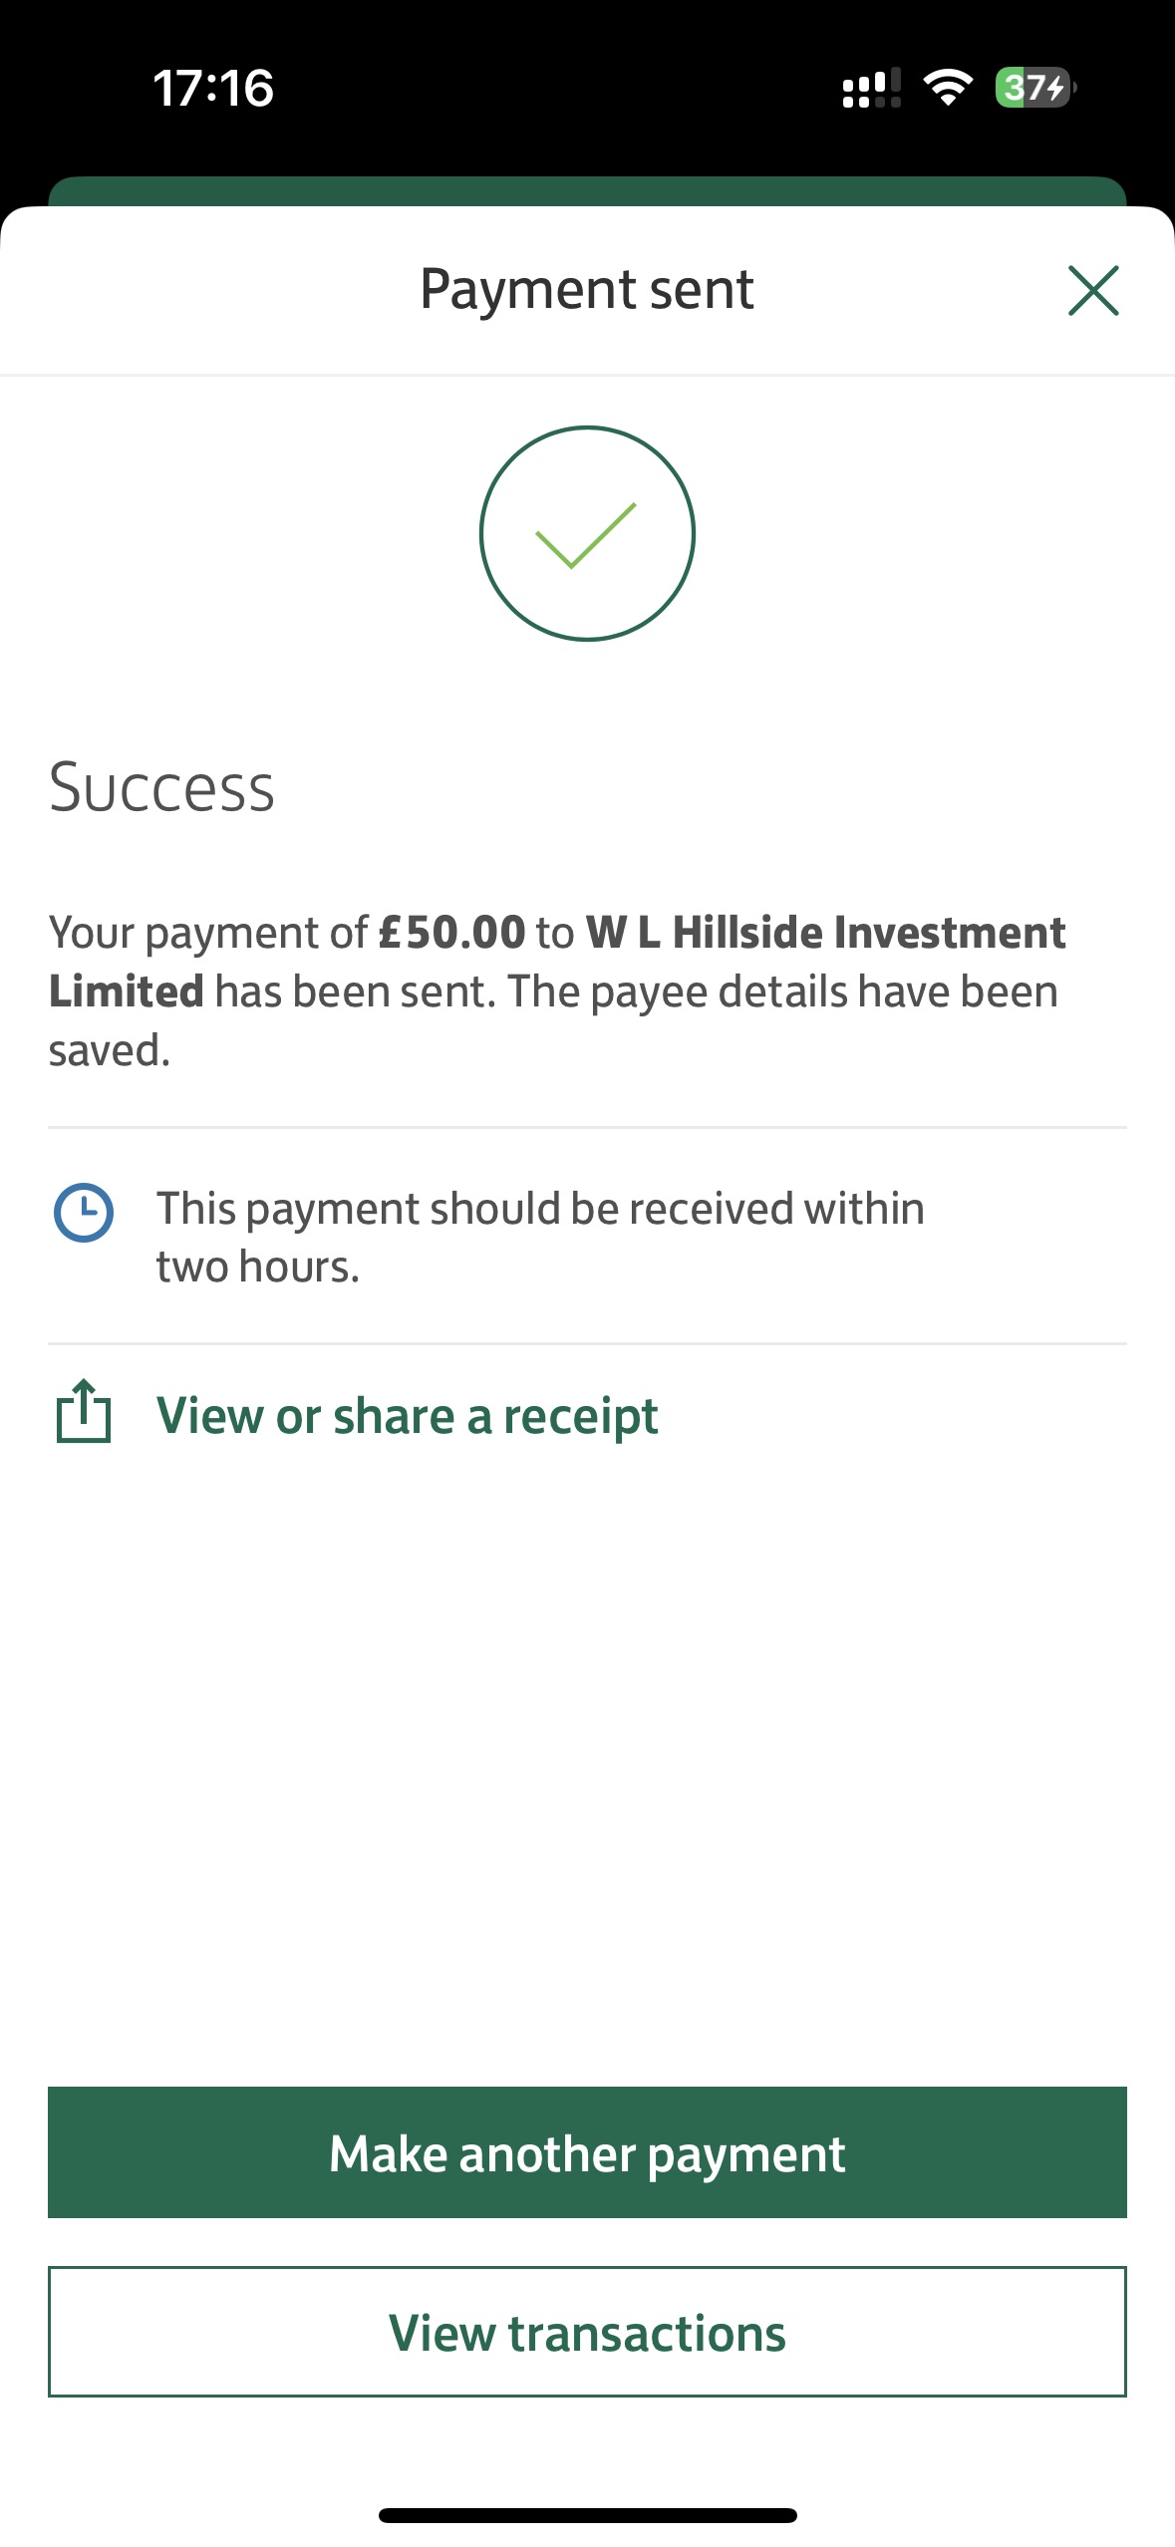The image size is (1175, 2547).
Task: Tap the dark green card behind the sheet
Action: click(587, 190)
